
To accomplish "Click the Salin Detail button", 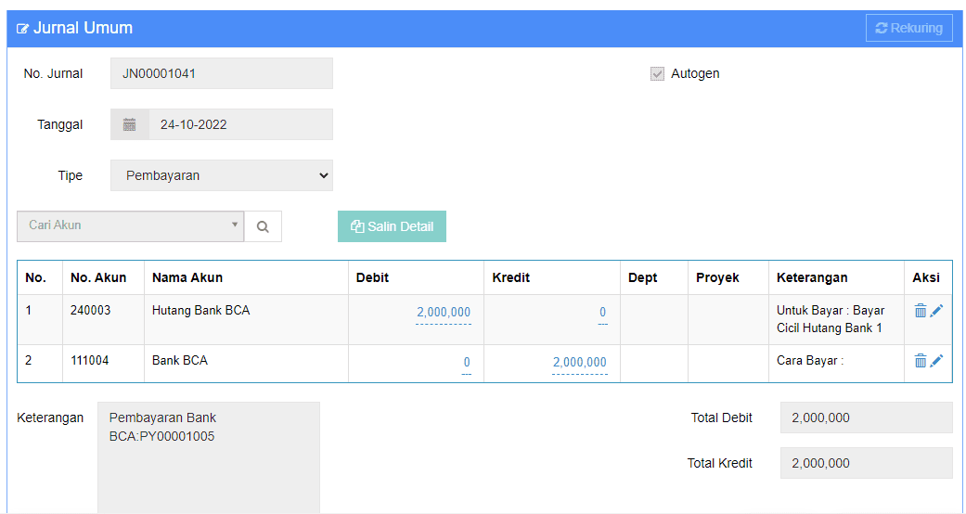I will point(392,226).
